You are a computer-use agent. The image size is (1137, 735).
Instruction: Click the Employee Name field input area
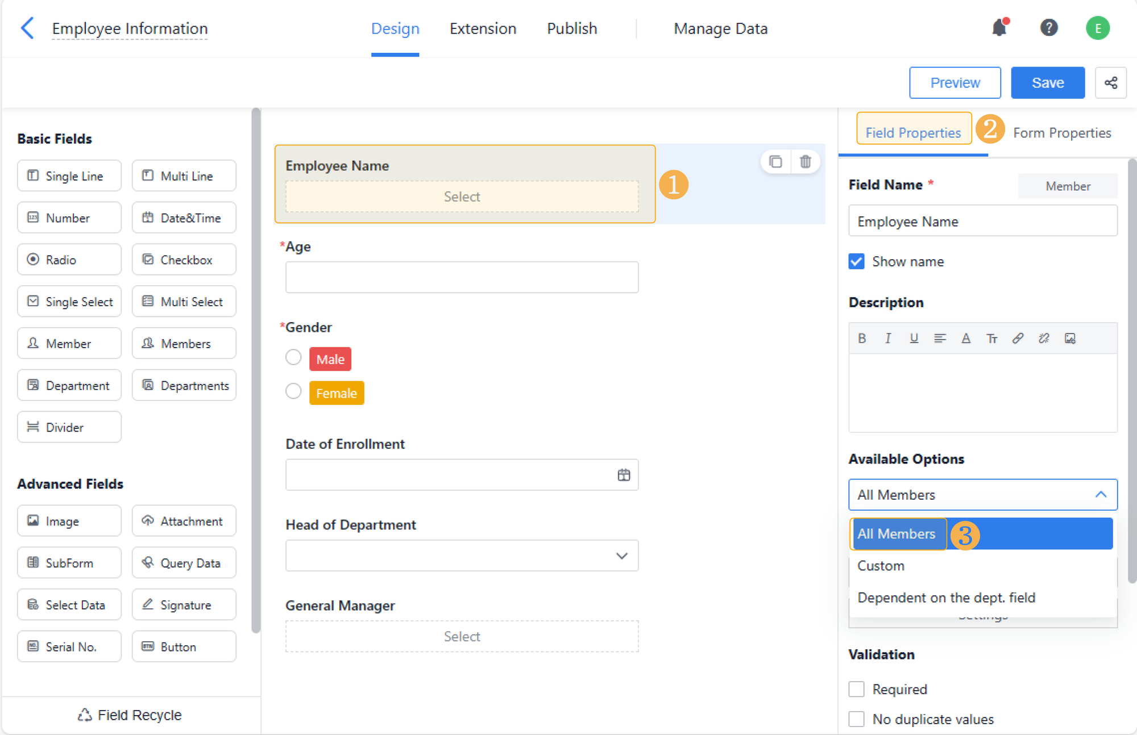[462, 196]
